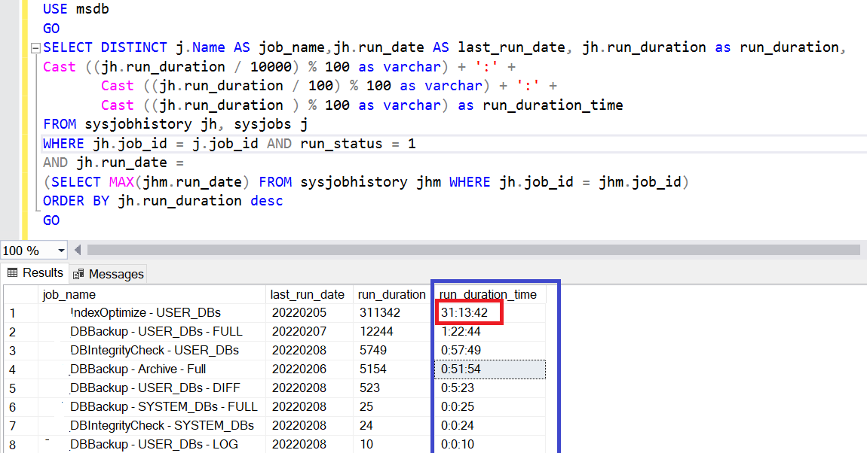Open the 100 % zoom dropdown
The image size is (867, 453).
61,251
